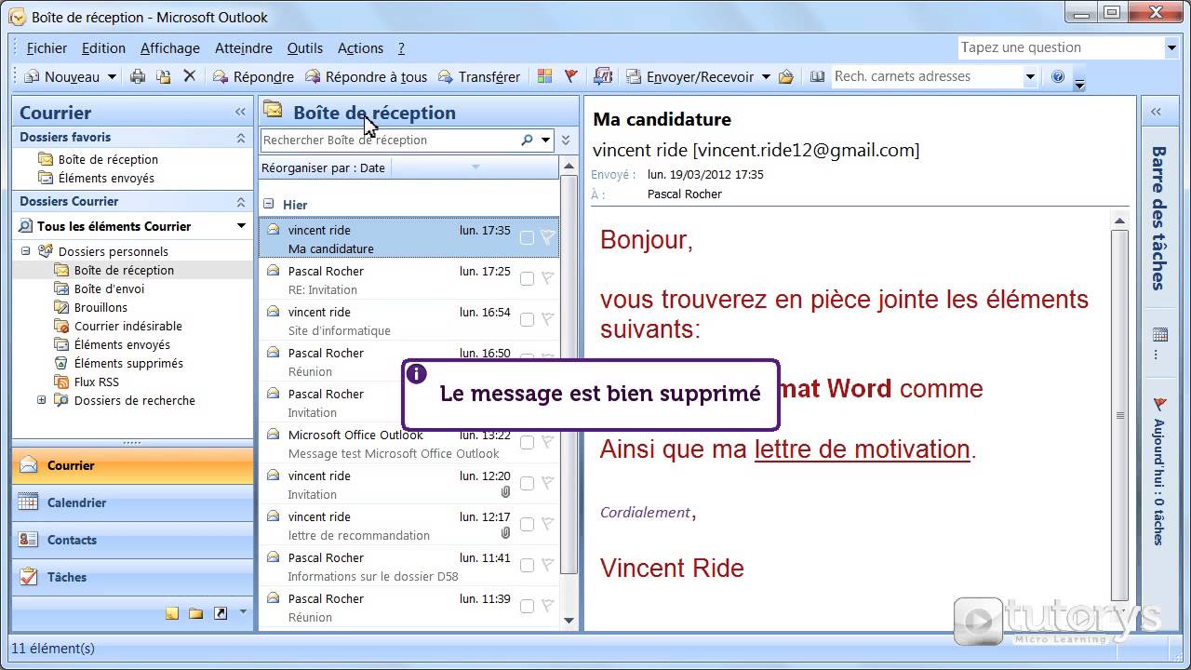Click the Répondre button
Viewport: 1191px width, 670px height.
click(x=253, y=77)
